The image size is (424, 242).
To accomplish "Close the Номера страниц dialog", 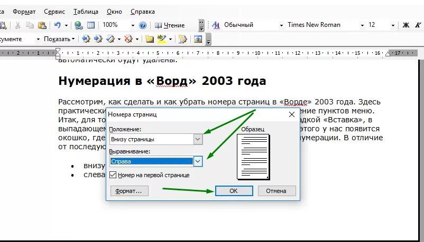I will 292,114.
